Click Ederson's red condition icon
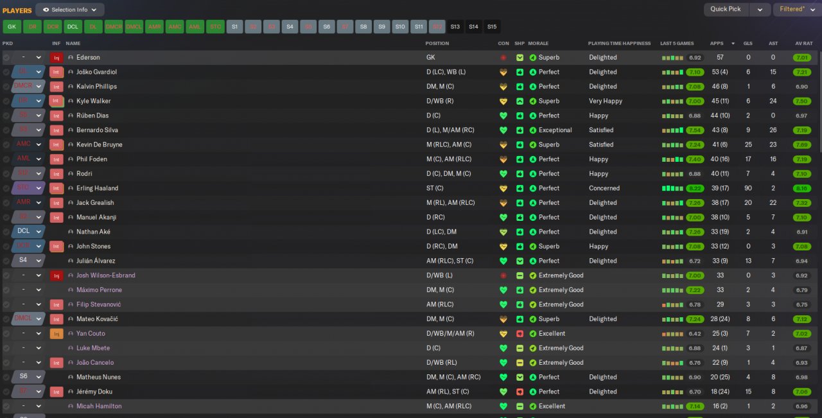Image resolution: width=822 pixels, height=418 pixels. 503,58
